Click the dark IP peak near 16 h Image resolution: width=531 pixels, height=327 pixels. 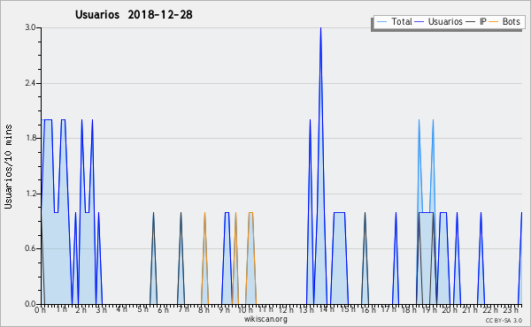[365, 213]
